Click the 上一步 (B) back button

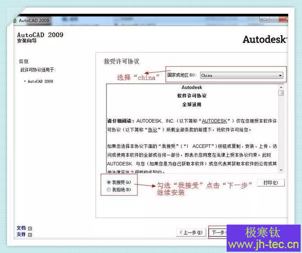click(191, 233)
